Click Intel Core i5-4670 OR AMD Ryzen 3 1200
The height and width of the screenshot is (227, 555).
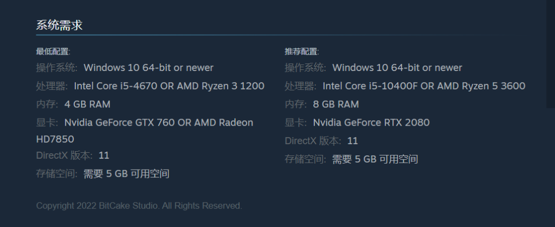(x=169, y=86)
